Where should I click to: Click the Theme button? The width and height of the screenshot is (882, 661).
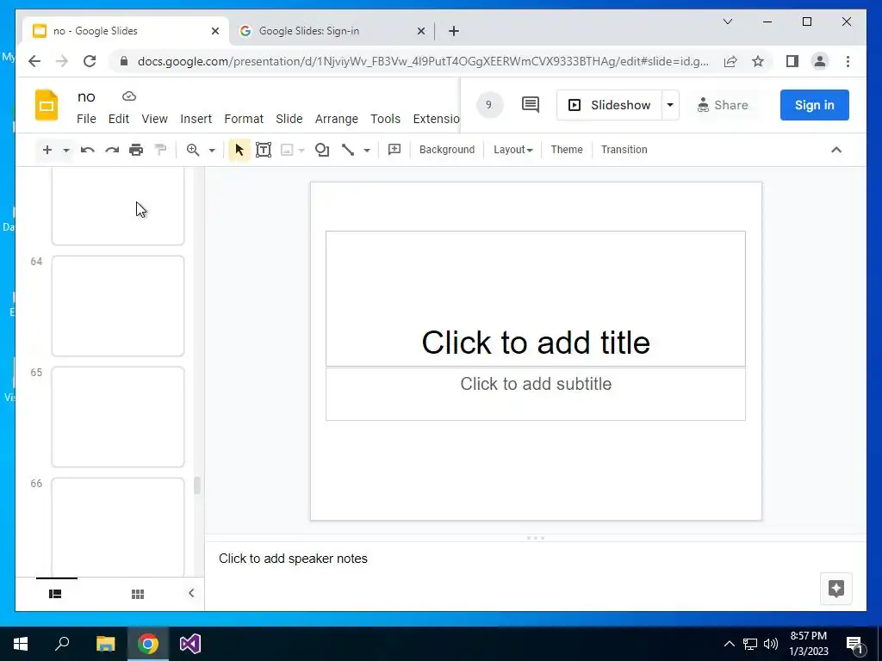pyautogui.click(x=567, y=150)
